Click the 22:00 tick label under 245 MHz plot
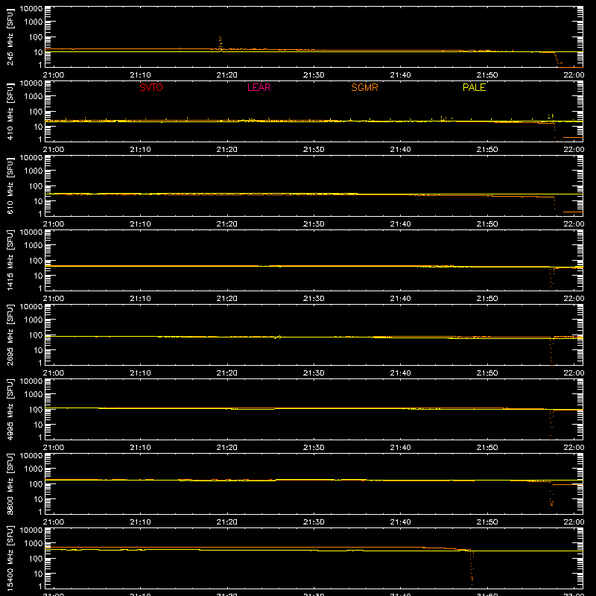 [x=574, y=75]
